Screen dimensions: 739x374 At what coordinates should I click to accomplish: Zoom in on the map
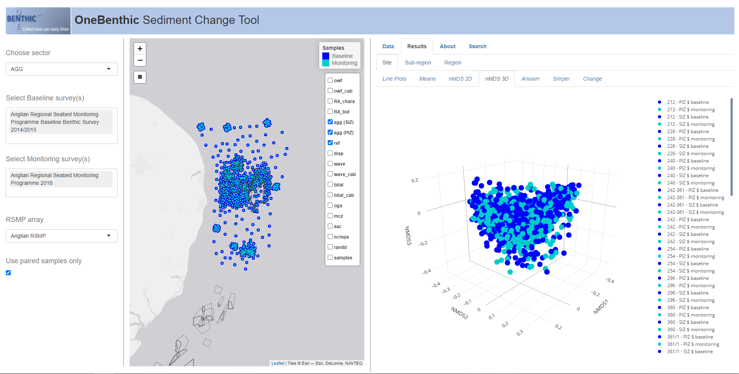[x=140, y=49]
